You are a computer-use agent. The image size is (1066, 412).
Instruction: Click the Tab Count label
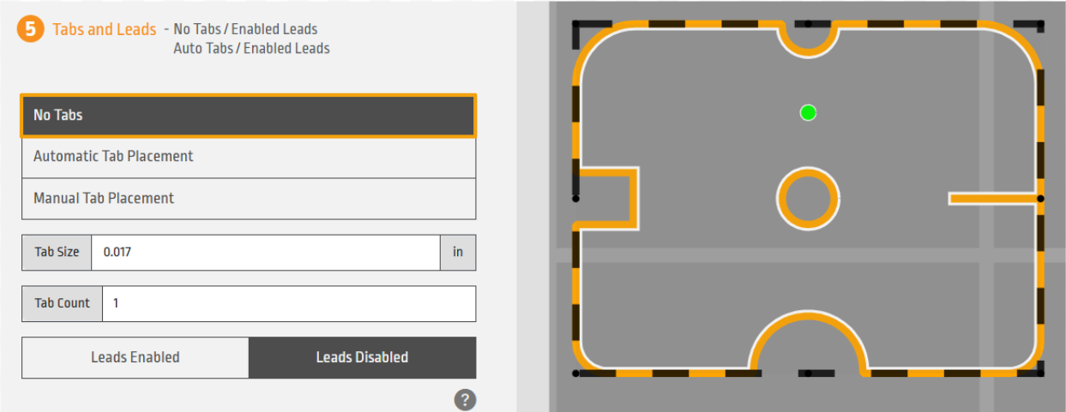click(62, 303)
